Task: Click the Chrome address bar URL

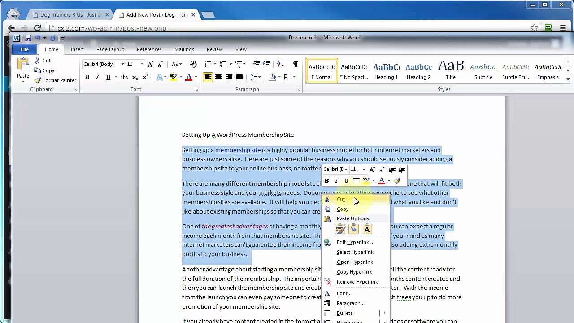Action: (x=112, y=28)
